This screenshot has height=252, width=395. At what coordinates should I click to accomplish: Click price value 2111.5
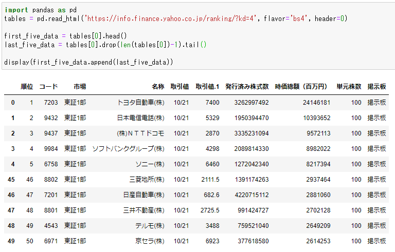[x=210, y=180]
